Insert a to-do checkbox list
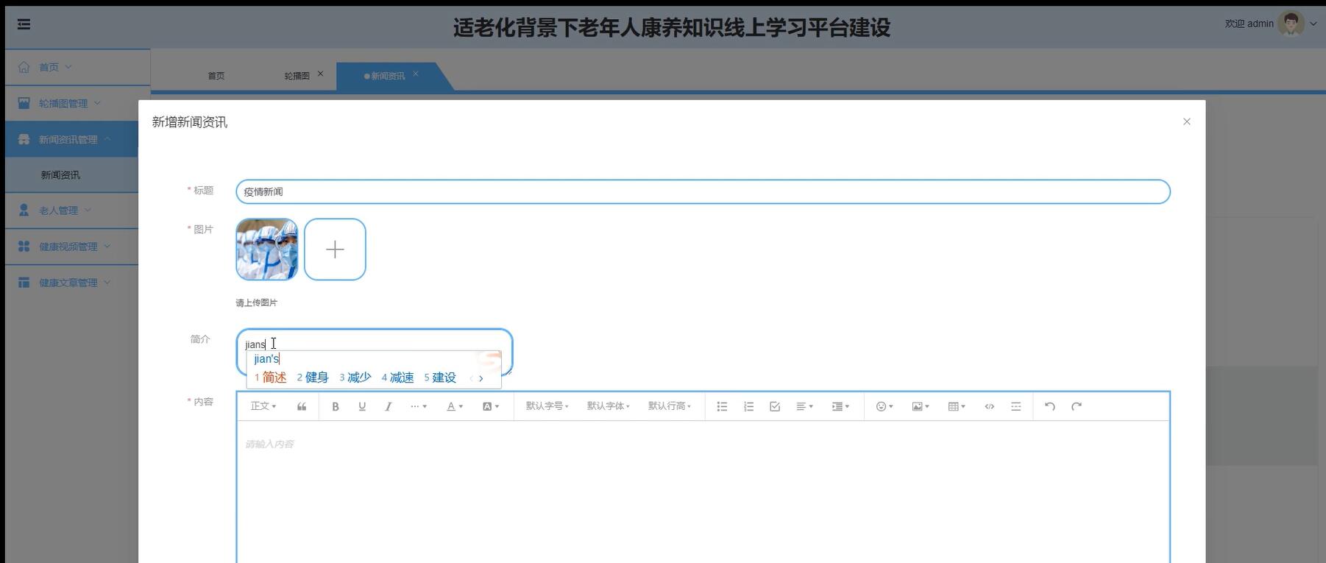Viewport: 1326px width, 563px height. [775, 406]
